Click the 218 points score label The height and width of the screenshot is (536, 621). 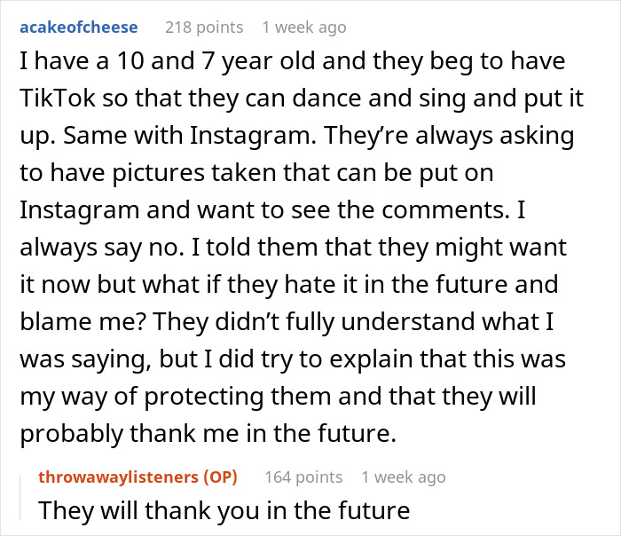pyautogui.click(x=204, y=28)
